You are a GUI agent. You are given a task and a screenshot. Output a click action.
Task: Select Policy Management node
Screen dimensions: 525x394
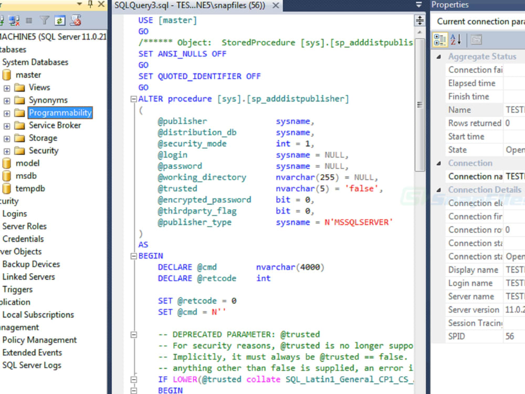click(x=39, y=340)
